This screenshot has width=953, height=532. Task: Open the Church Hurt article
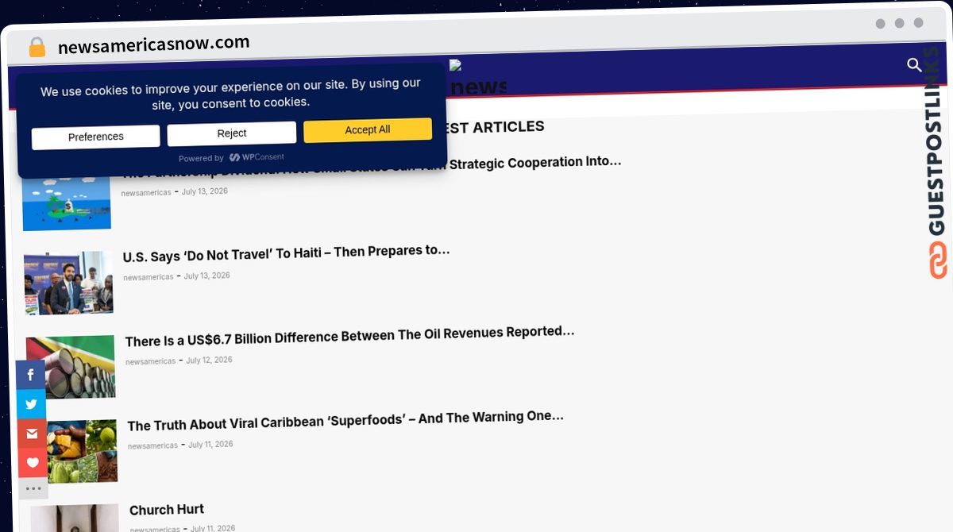(x=167, y=510)
